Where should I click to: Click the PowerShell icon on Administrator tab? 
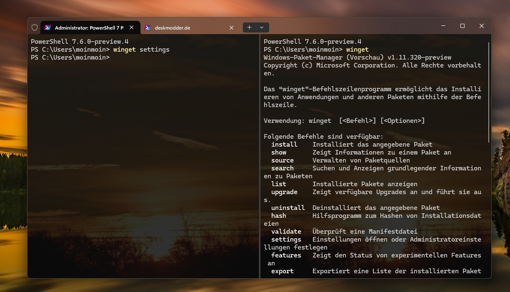click(47, 27)
